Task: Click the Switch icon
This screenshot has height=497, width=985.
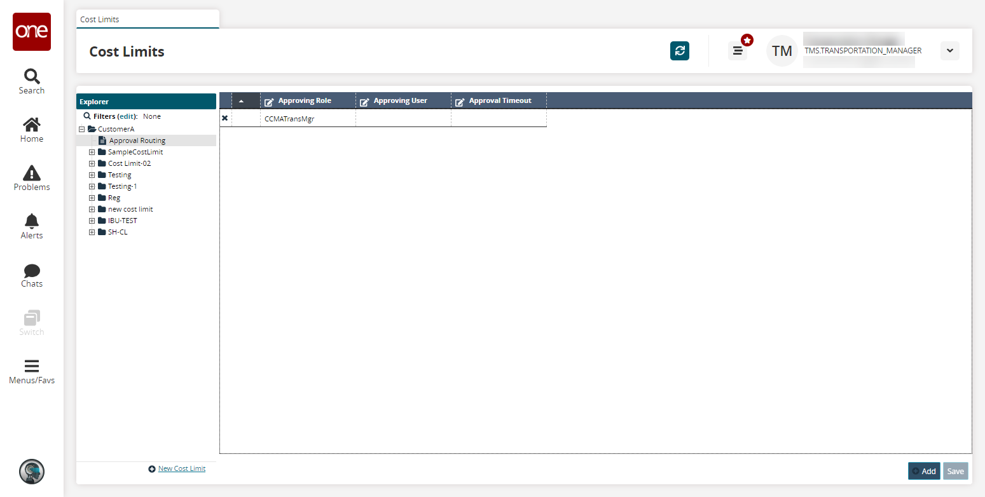Action: tap(32, 323)
